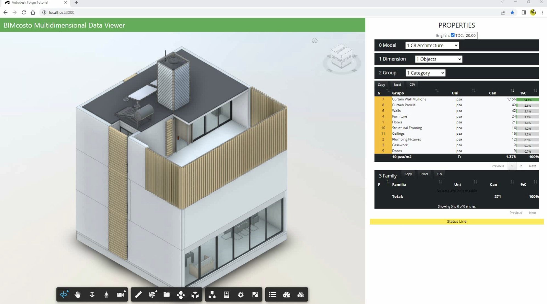This screenshot has width=547, height=304.
Task: Open the Group dropdown showing Category
Action: point(425,73)
